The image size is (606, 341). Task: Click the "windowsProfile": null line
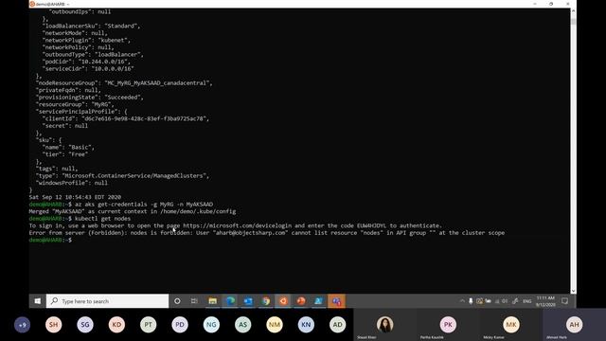[x=72, y=183]
